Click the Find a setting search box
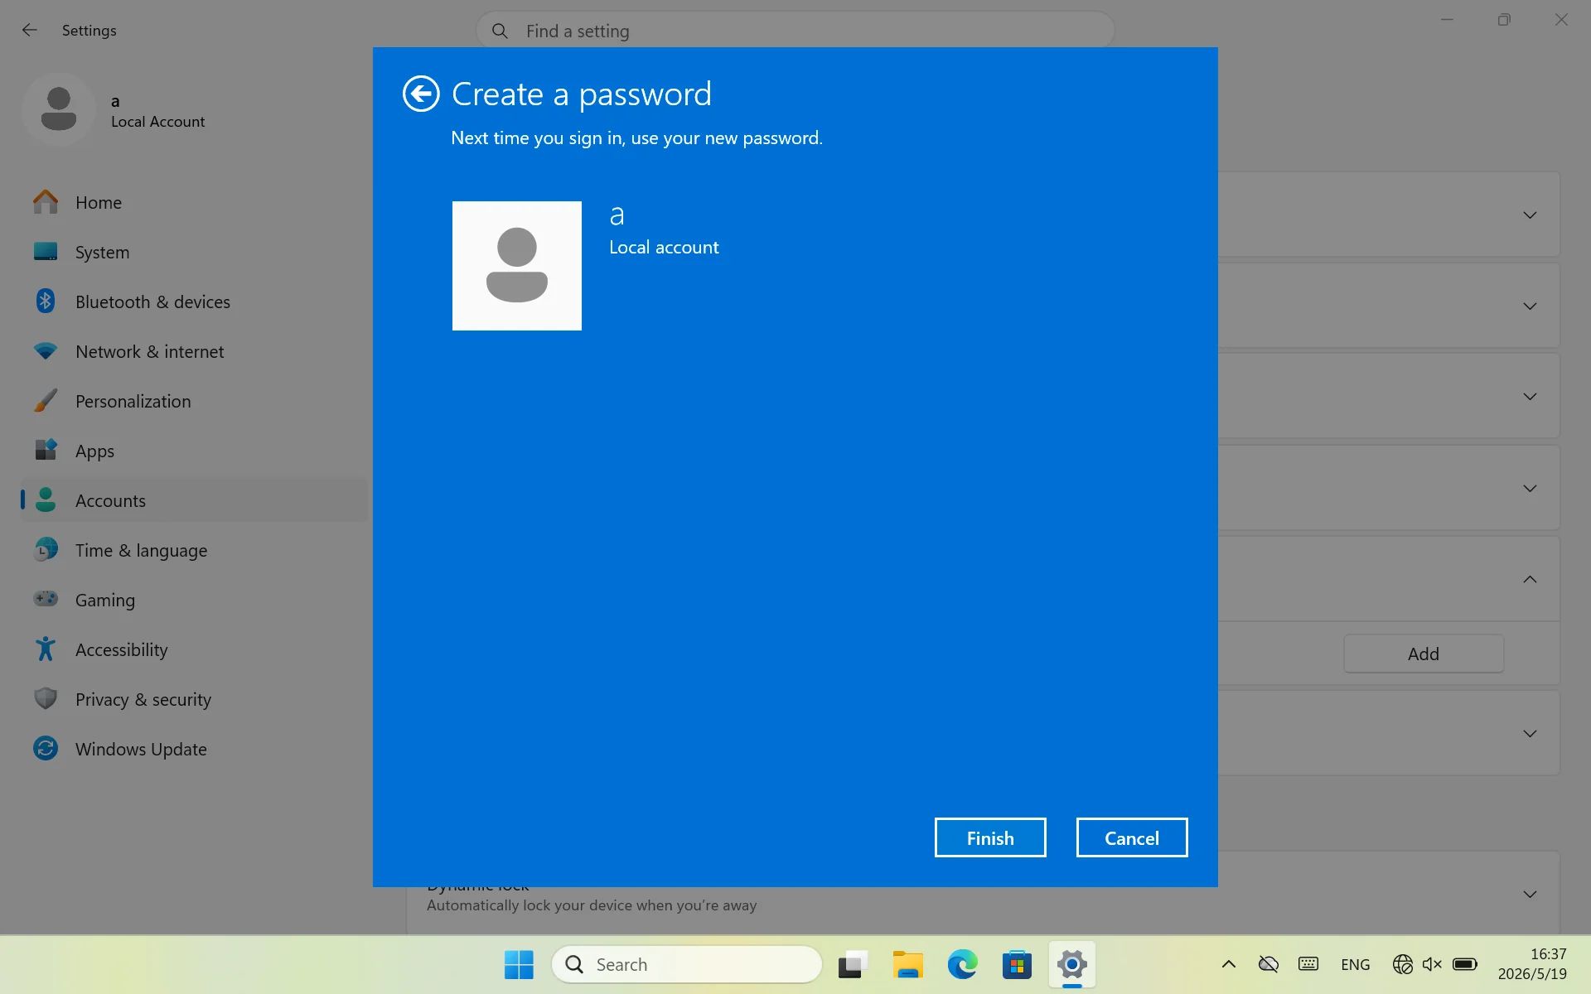 795,31
